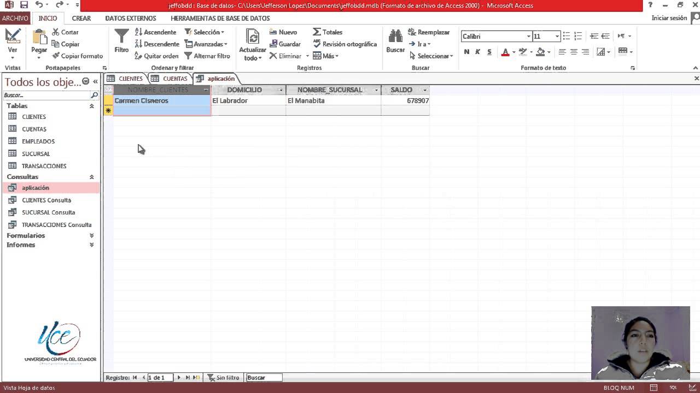Screen dimensions: 700x393
Task: Click the font color red A button
Action: pyautogui.click(x=505, y=52)
